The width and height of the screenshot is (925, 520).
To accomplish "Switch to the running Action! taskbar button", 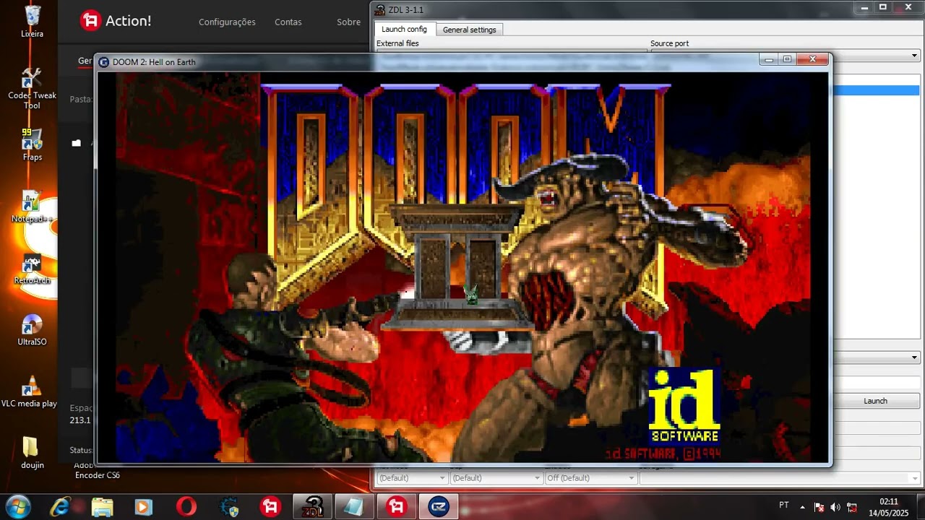I will (x=396, y=506).
